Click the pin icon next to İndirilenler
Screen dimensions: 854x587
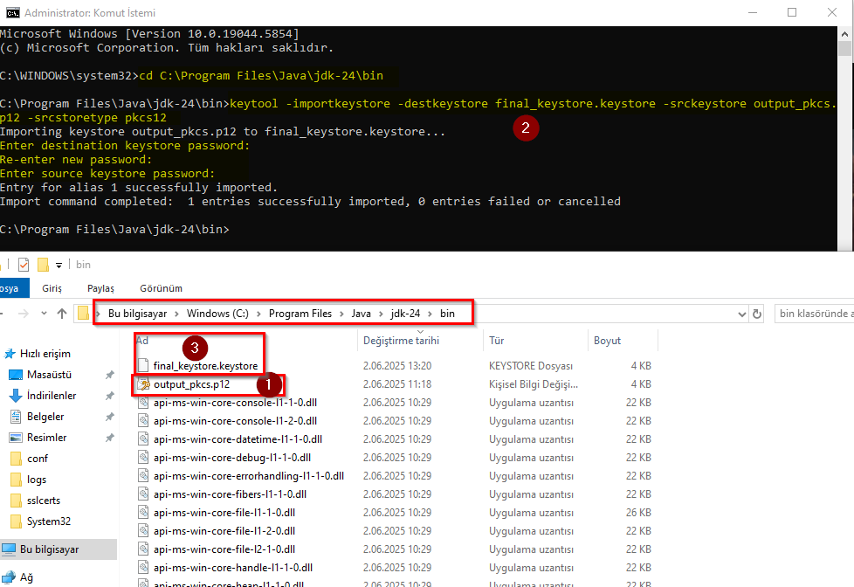click(109, 396)
